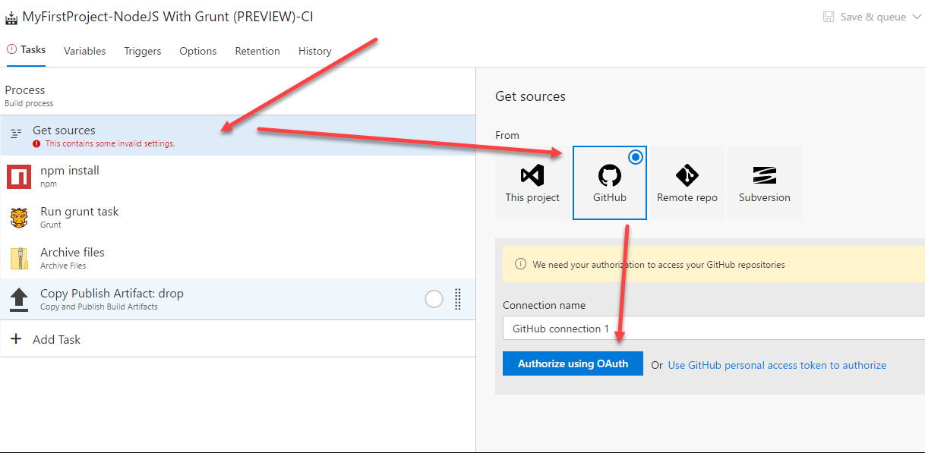Click the plus icon beside Add Task
925x453 pixels.
pos(16,339)
